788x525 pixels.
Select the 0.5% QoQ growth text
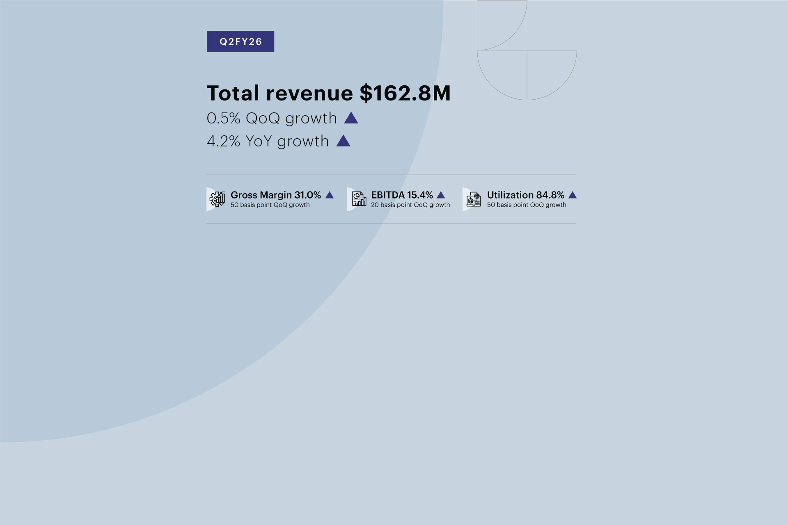pyautogui.click(x=271, y=118)
